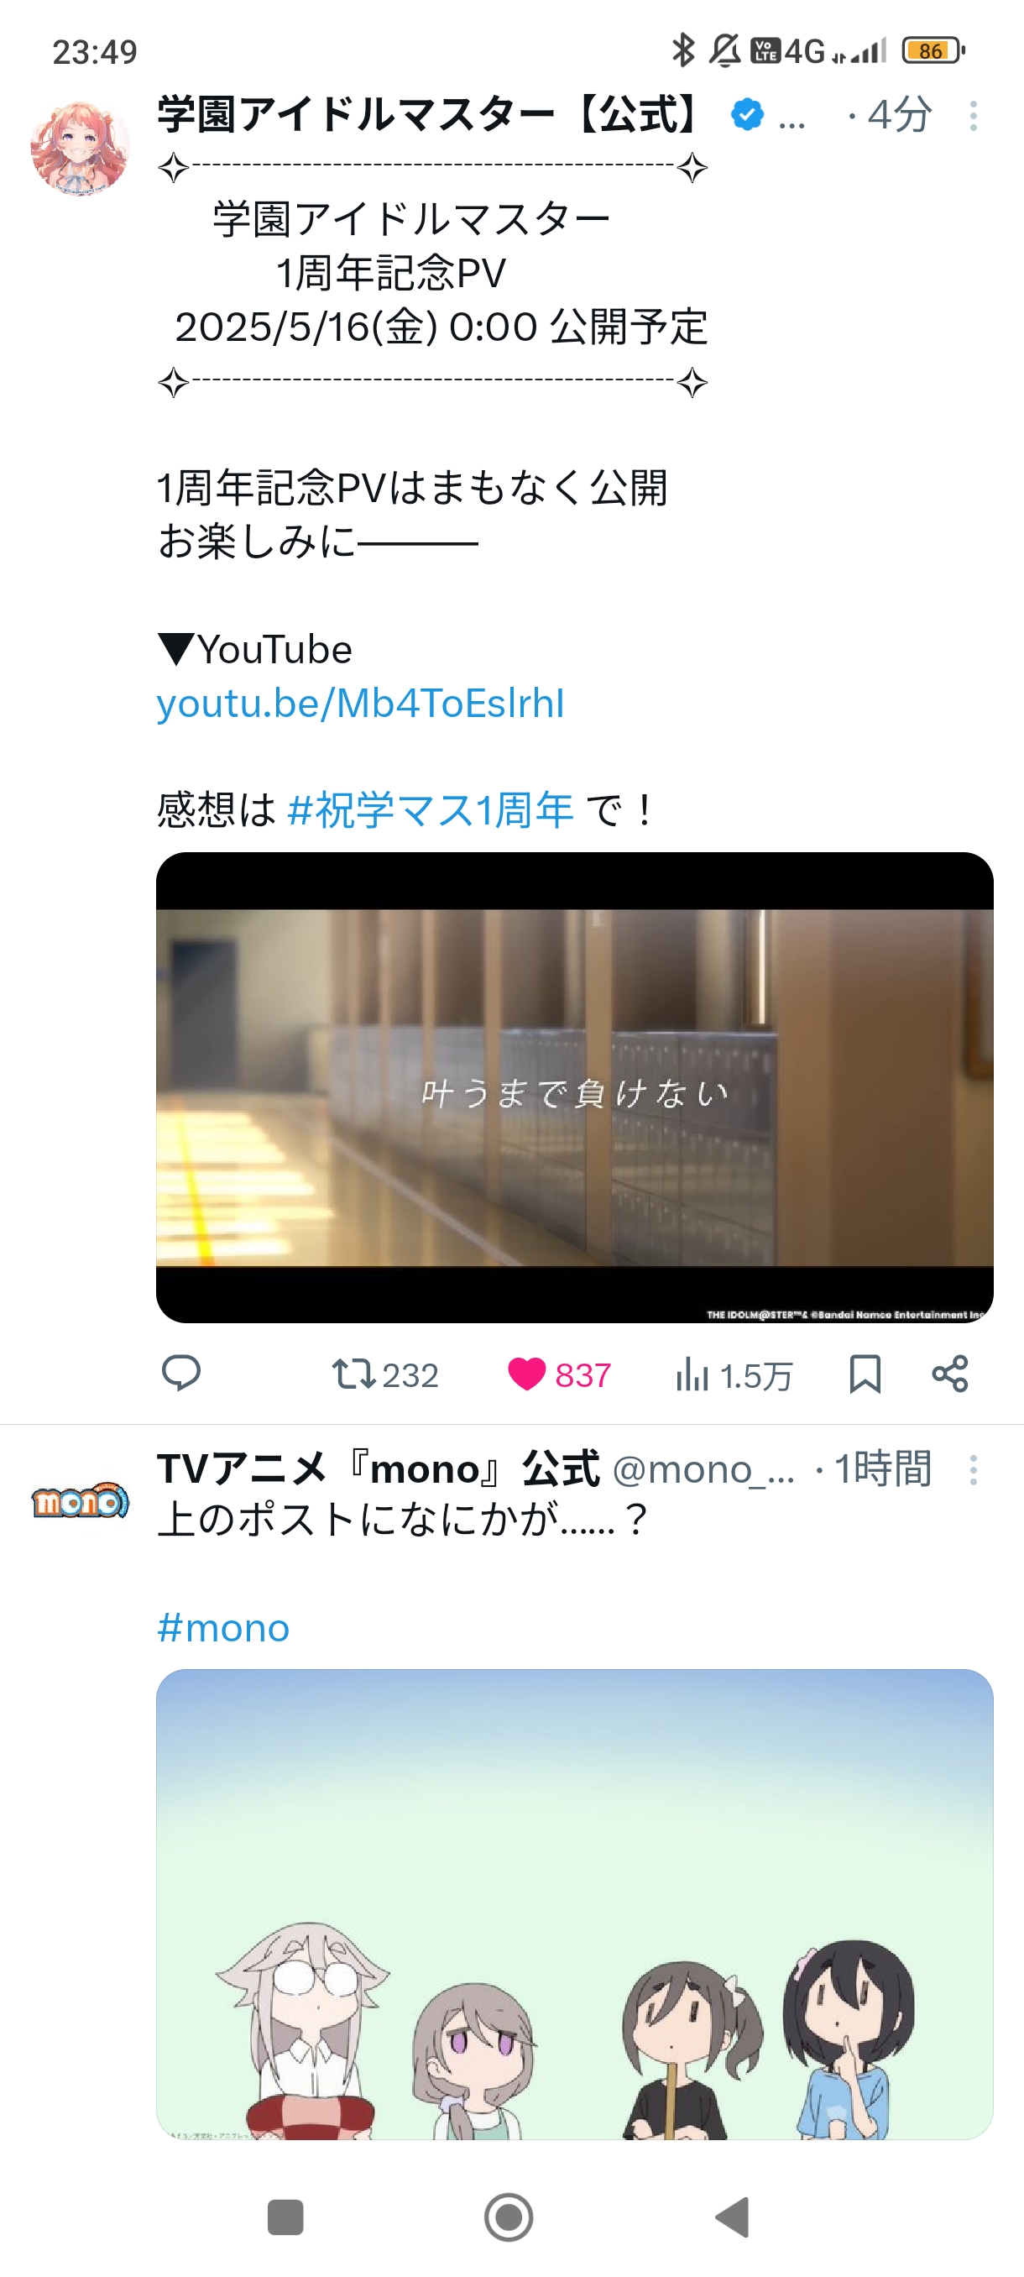The image size is (1024, 2277).
Task: Repost the post with 232 reposts
Action: (385, 1374)
